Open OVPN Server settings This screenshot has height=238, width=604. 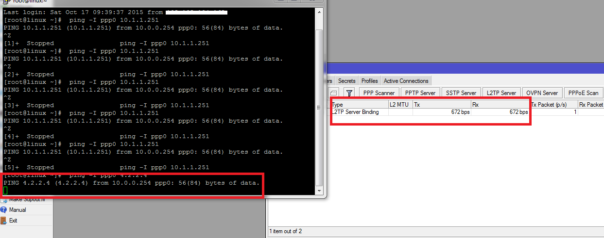point(542,93)
